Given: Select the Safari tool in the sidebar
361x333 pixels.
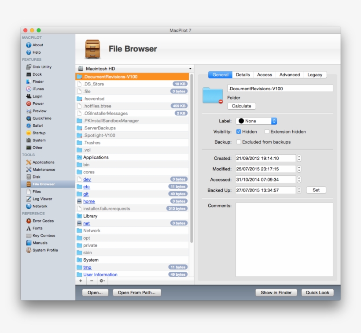Looking at the screenshot, I should (x=36, y=126).
